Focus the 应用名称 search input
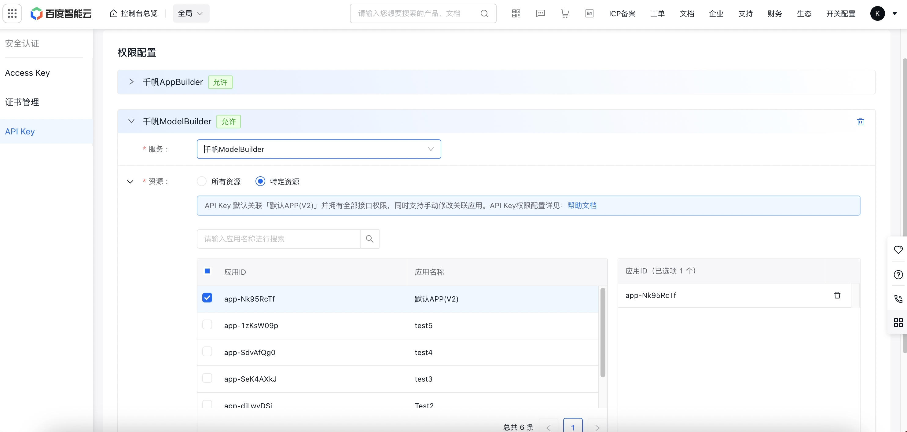The height and width of the screenshot is (432, 907). click(278, 239)
